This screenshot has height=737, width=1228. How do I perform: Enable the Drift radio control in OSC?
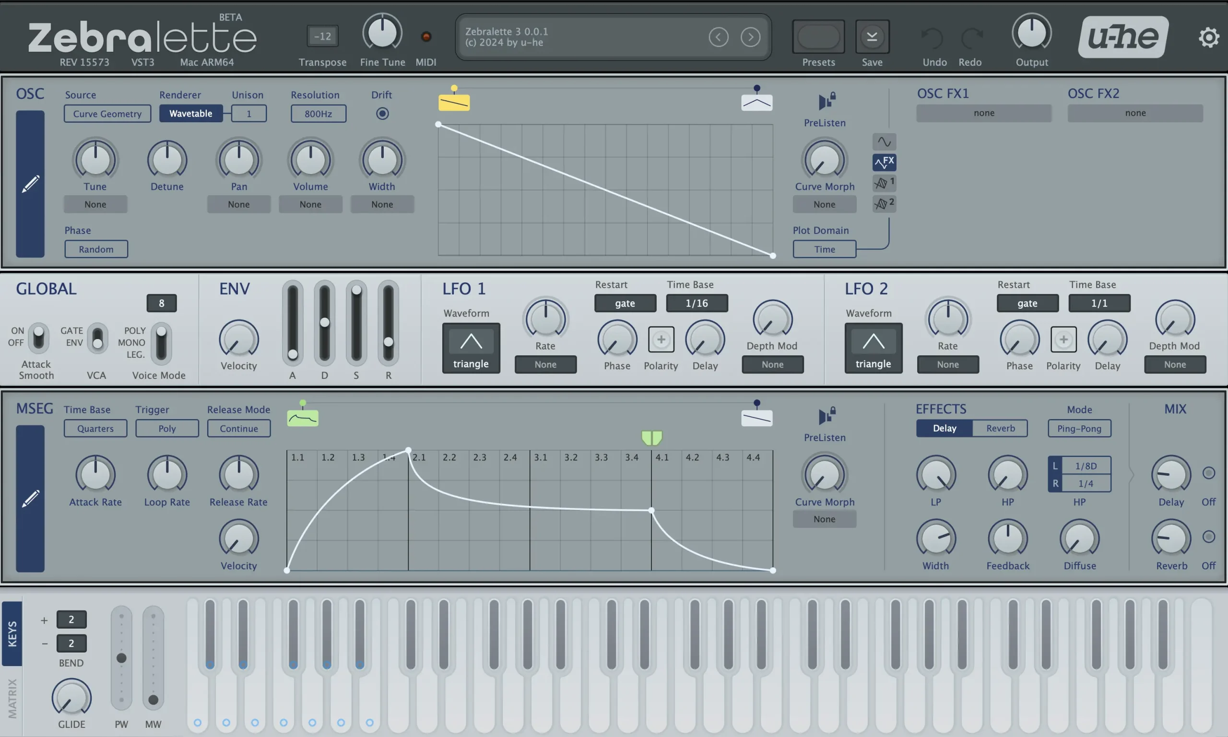(382, 113)
